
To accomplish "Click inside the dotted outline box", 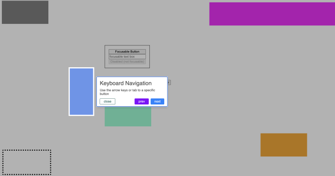I will (27, 162).
